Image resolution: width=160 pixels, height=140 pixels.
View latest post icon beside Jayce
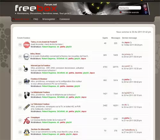pos(131,42)
